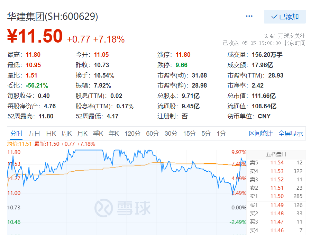Screen dimensions: 311x235
Task: Click the 振幅 value 7.92%
Action: click(102, 85)
